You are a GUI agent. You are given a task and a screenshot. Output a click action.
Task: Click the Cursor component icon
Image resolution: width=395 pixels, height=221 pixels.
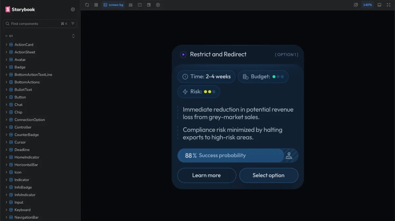(x=11, y=142)
